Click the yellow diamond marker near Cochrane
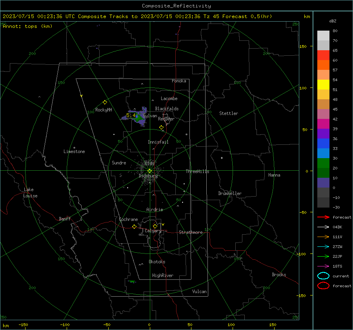Screen dimensions: 353x330 coord(135,226)
